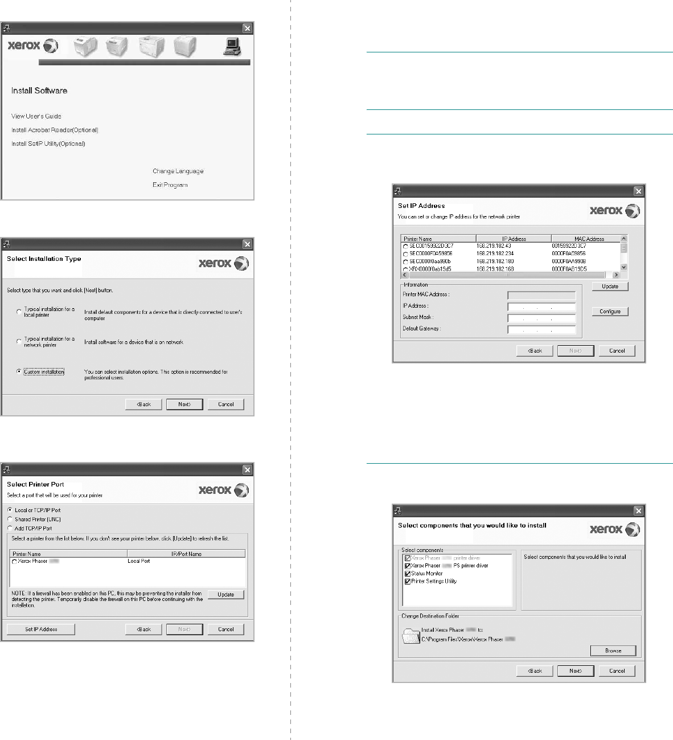Click Printer Name column header in port list
673x740 pixels.
tap(68, 553)
